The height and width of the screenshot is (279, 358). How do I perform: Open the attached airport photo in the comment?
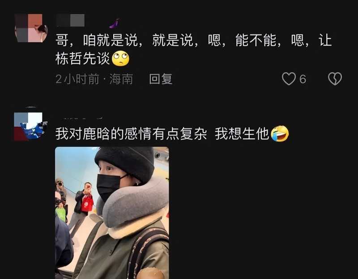point(112,213)
